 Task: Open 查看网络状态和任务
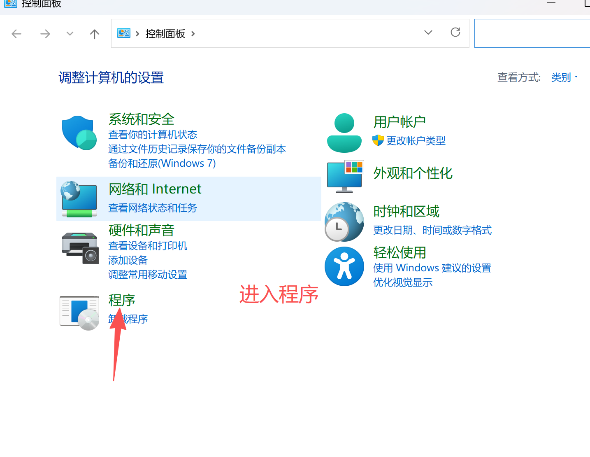pyautogui.click(x=152, y=208)
